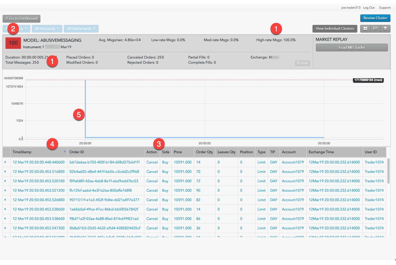
Task: Click Order ID ffc12fcf-aa6d-4e3f-b2ea-800affe768f8
Action: [x=101, y=190]
